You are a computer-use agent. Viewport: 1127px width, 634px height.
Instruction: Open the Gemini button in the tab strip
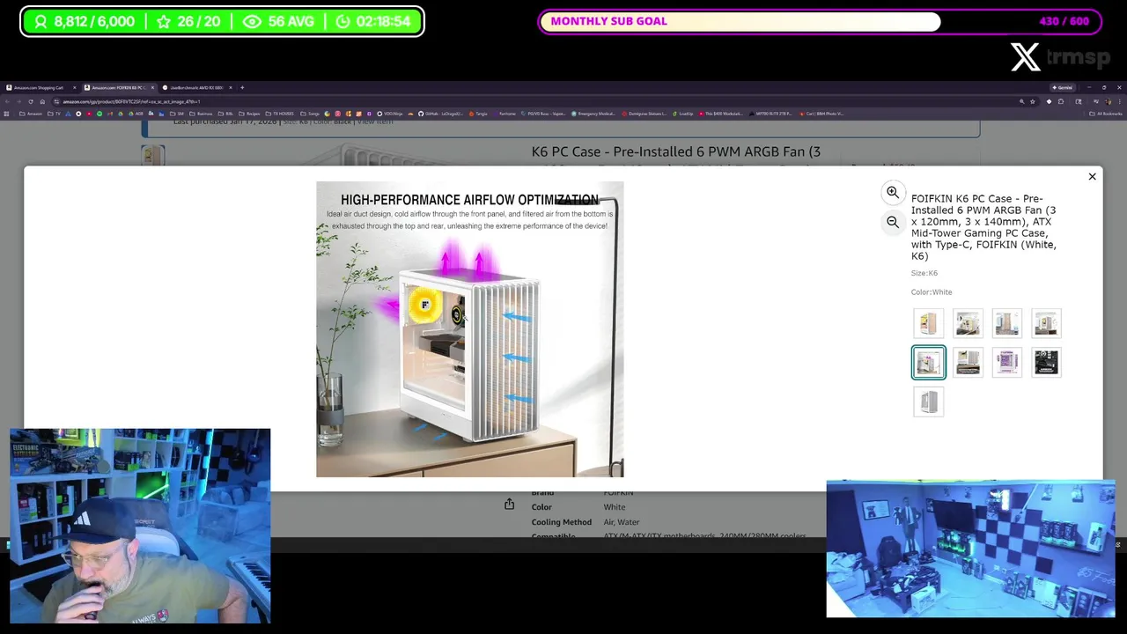1062,87
